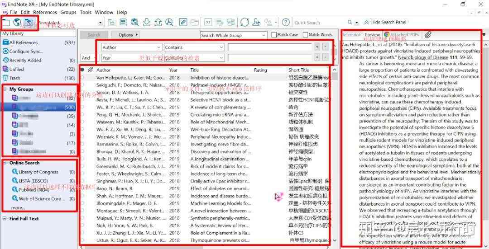Viewport: 489px width, 249px height.
Task: Open the Groups menu
Action: pyautogui.click(x=68, y=13)
